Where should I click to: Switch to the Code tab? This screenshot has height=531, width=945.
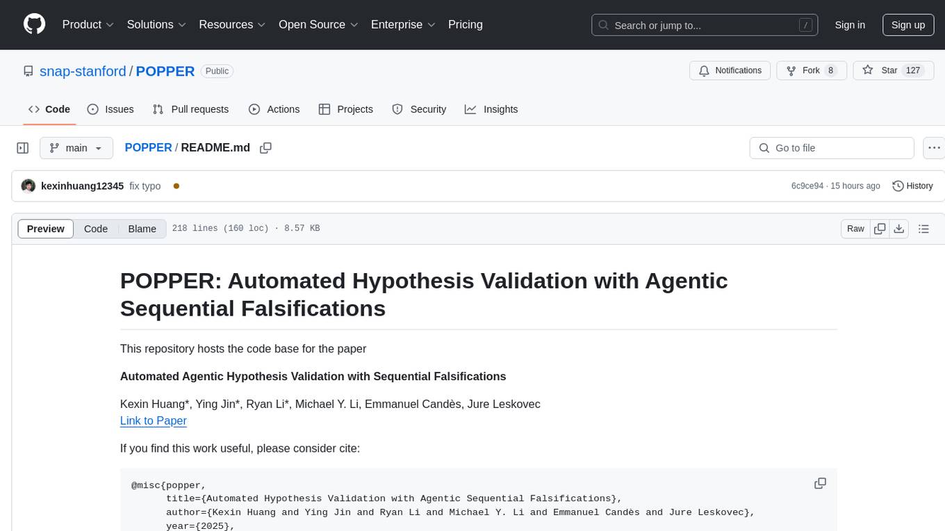pos(49,109)
